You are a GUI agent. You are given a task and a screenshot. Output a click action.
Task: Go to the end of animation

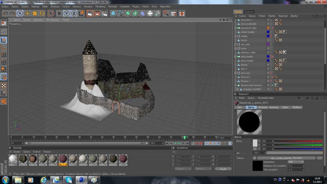187,143
